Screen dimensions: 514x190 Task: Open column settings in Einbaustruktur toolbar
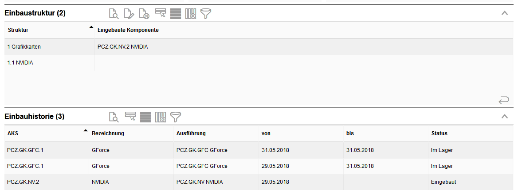point(191,14)
